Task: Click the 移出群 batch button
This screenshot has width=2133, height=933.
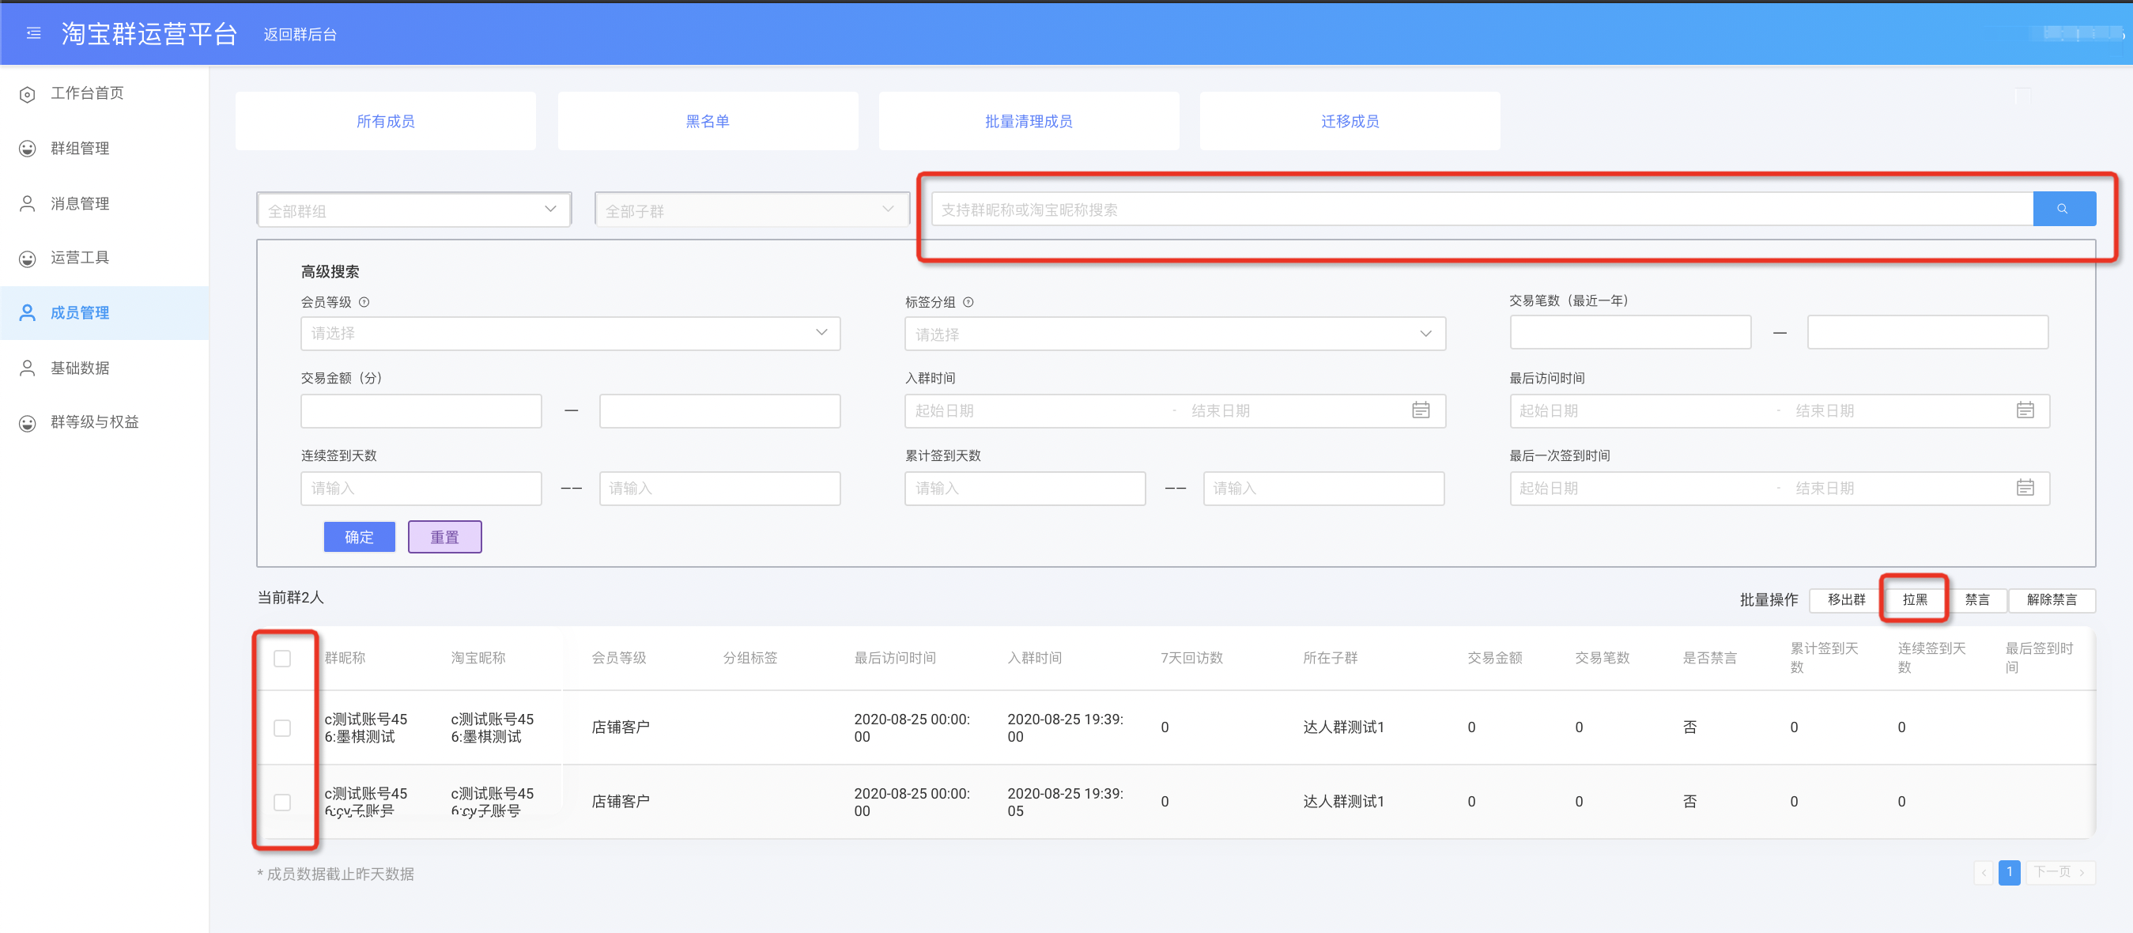Action: pyautogui.click(x=1847, y=600)
